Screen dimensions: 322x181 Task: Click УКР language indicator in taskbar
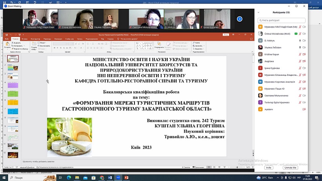(x=299, y=178)
